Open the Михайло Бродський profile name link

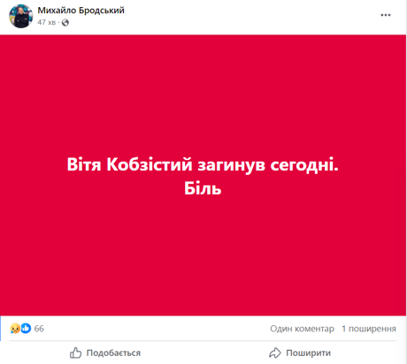(x=81, y=11)
